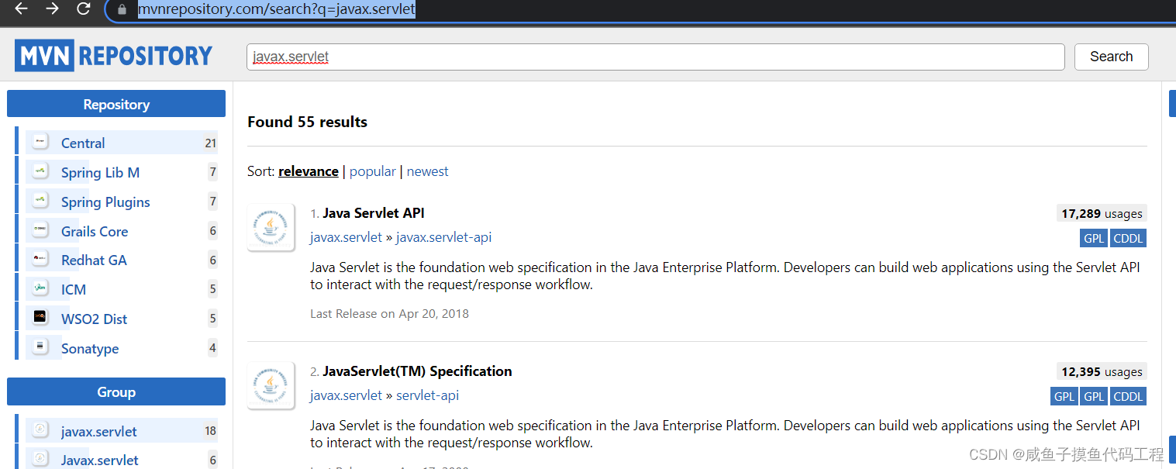Click the Javax.servlet group icon with 6 results
This screenshot has height=469, width=1176.
tap(40, 459)
